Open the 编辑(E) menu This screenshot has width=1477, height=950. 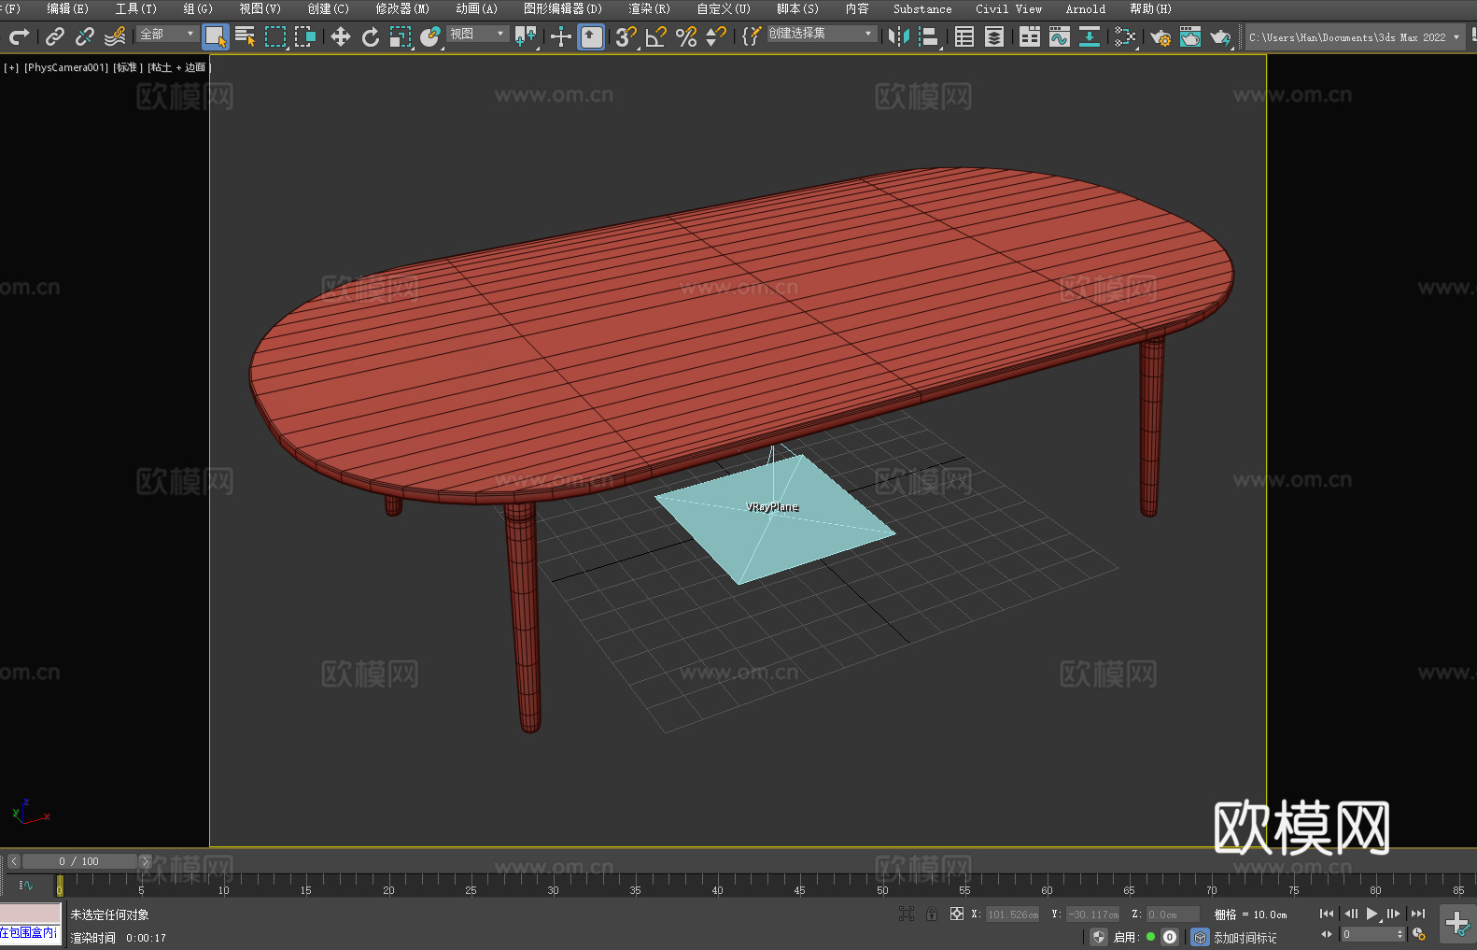pos(67,8)
